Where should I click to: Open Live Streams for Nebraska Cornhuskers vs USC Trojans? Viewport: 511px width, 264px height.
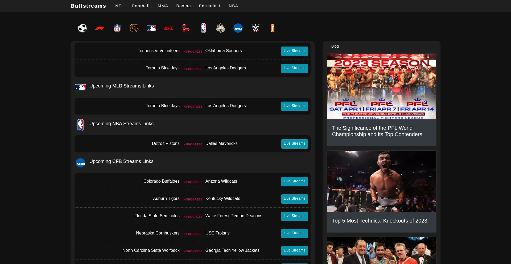point(294,233)
